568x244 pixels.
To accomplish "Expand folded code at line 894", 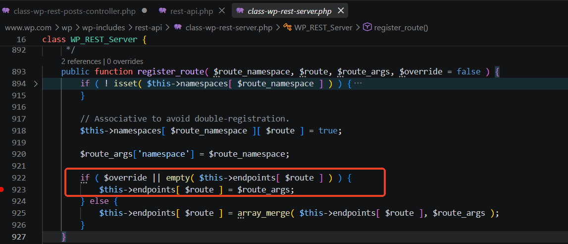I will click(x=36, y=84).
